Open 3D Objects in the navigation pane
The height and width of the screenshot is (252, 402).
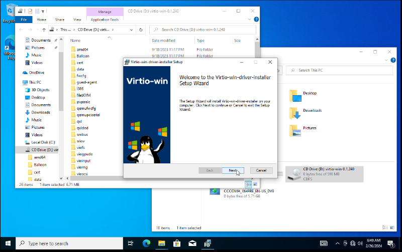coord(40,90)
